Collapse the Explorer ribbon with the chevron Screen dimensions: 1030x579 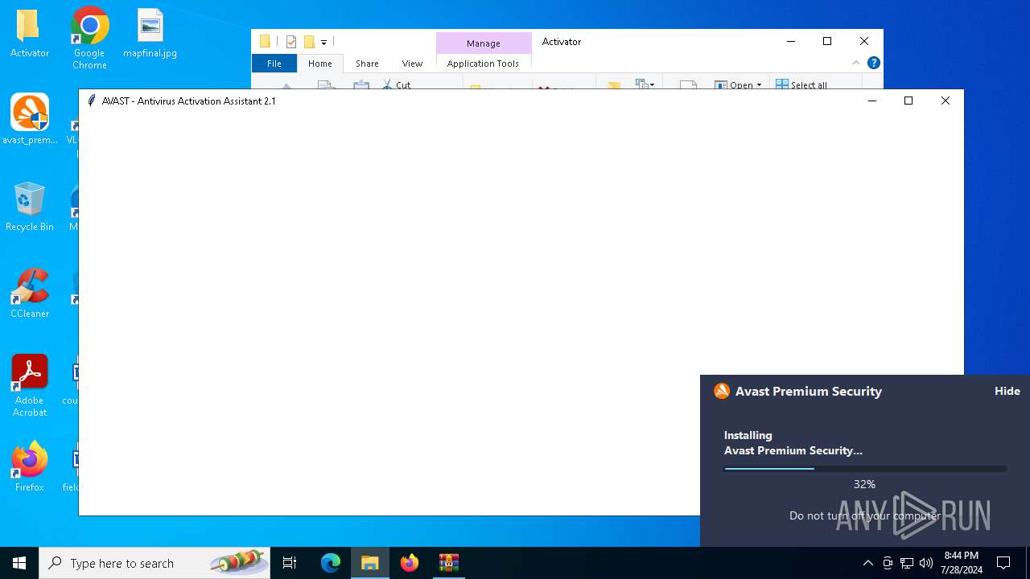(x=856, y=63)
